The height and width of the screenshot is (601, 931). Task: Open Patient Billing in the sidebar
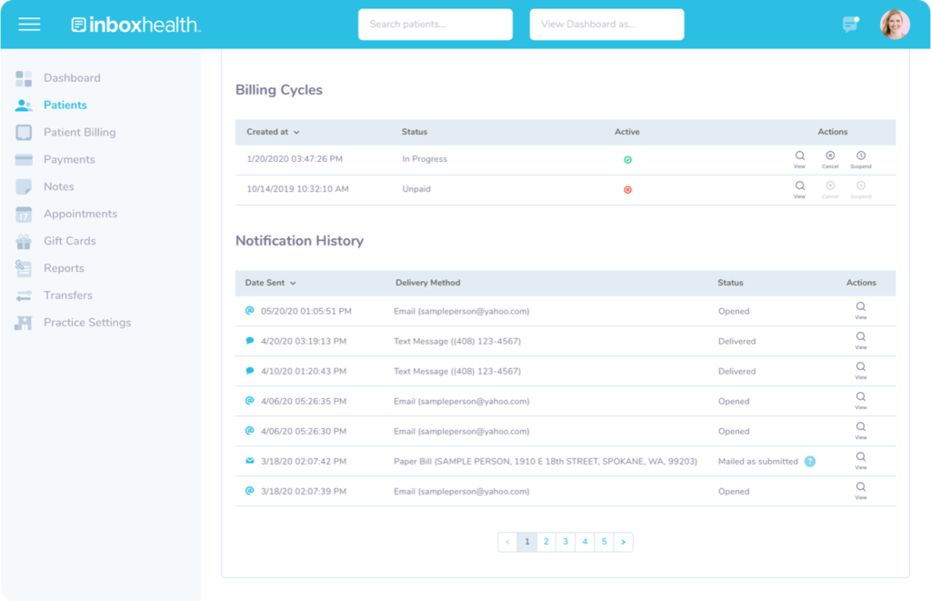79,133
